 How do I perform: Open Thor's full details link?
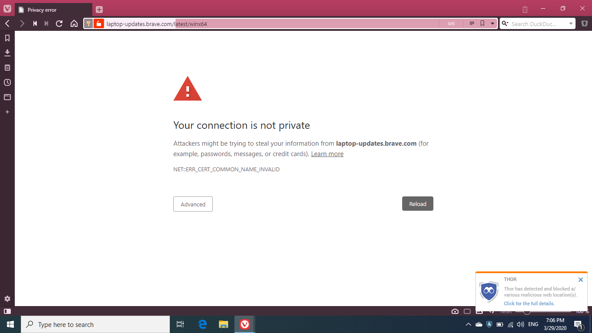click(x=529, y=304)
